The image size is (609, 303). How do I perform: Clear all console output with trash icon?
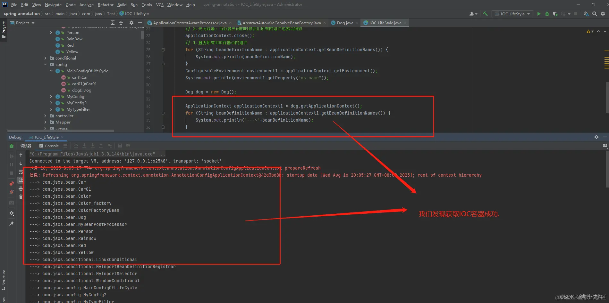tap(21, 197)
